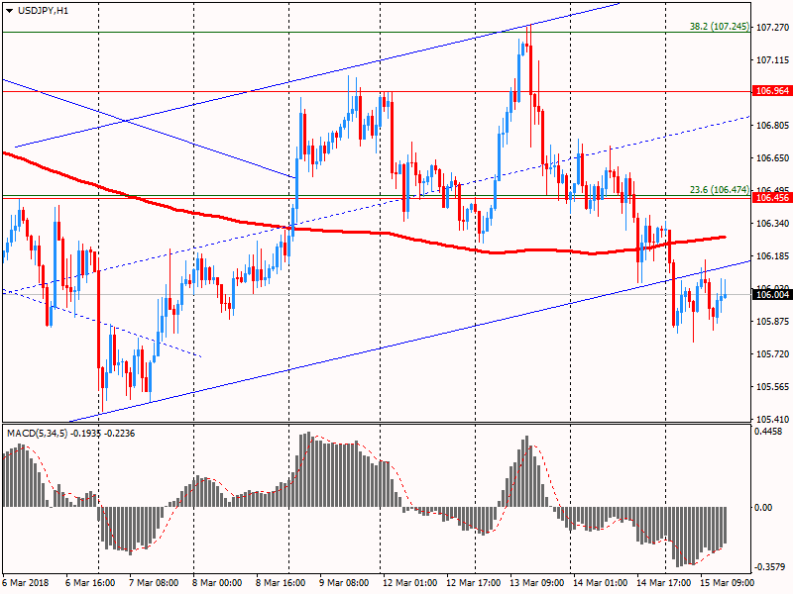The width and height of the screenshot is (793, 594).
Task: Select the red 106.964 price level tag
Action: pyautogui.click(x=772, y=91)
